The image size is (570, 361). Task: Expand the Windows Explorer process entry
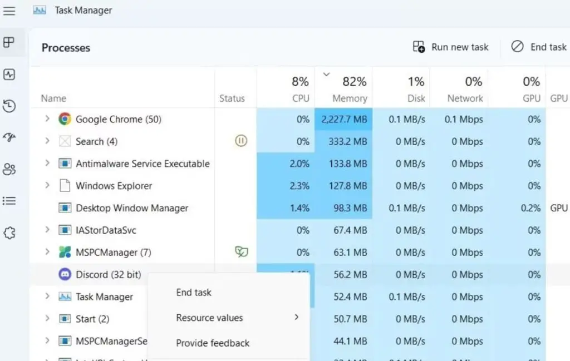click(x=47, y=185)
